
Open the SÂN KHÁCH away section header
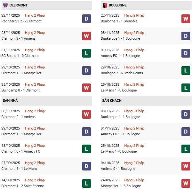[112, 100]
